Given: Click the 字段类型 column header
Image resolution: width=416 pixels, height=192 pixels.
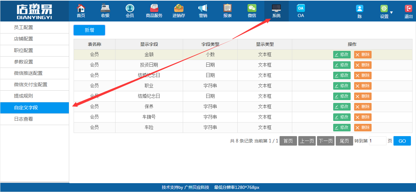Looking at the screenshot, I should click(210, 44).
